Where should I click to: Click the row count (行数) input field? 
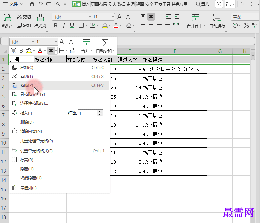coord(88,113)
